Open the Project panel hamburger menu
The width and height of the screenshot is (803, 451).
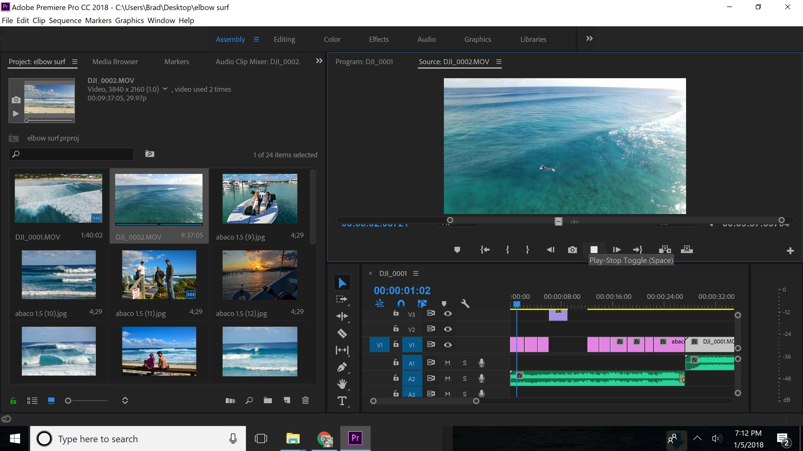pyautogui.click(x=75, y=62)
